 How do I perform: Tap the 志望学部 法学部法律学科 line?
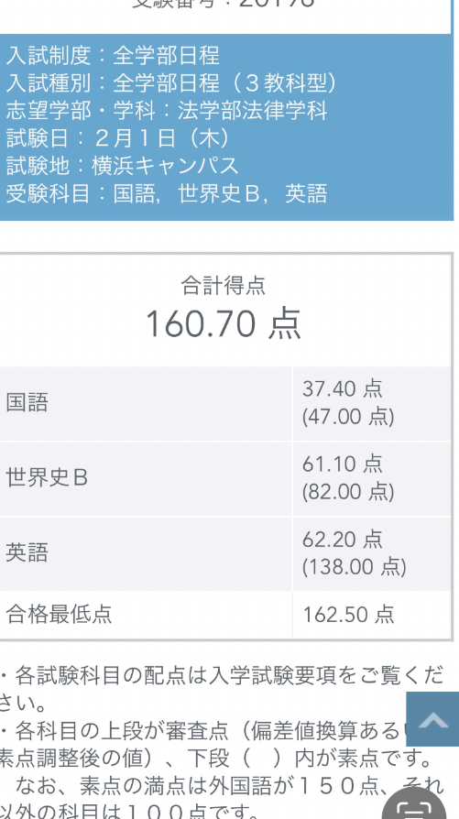[x=167, y=111]
